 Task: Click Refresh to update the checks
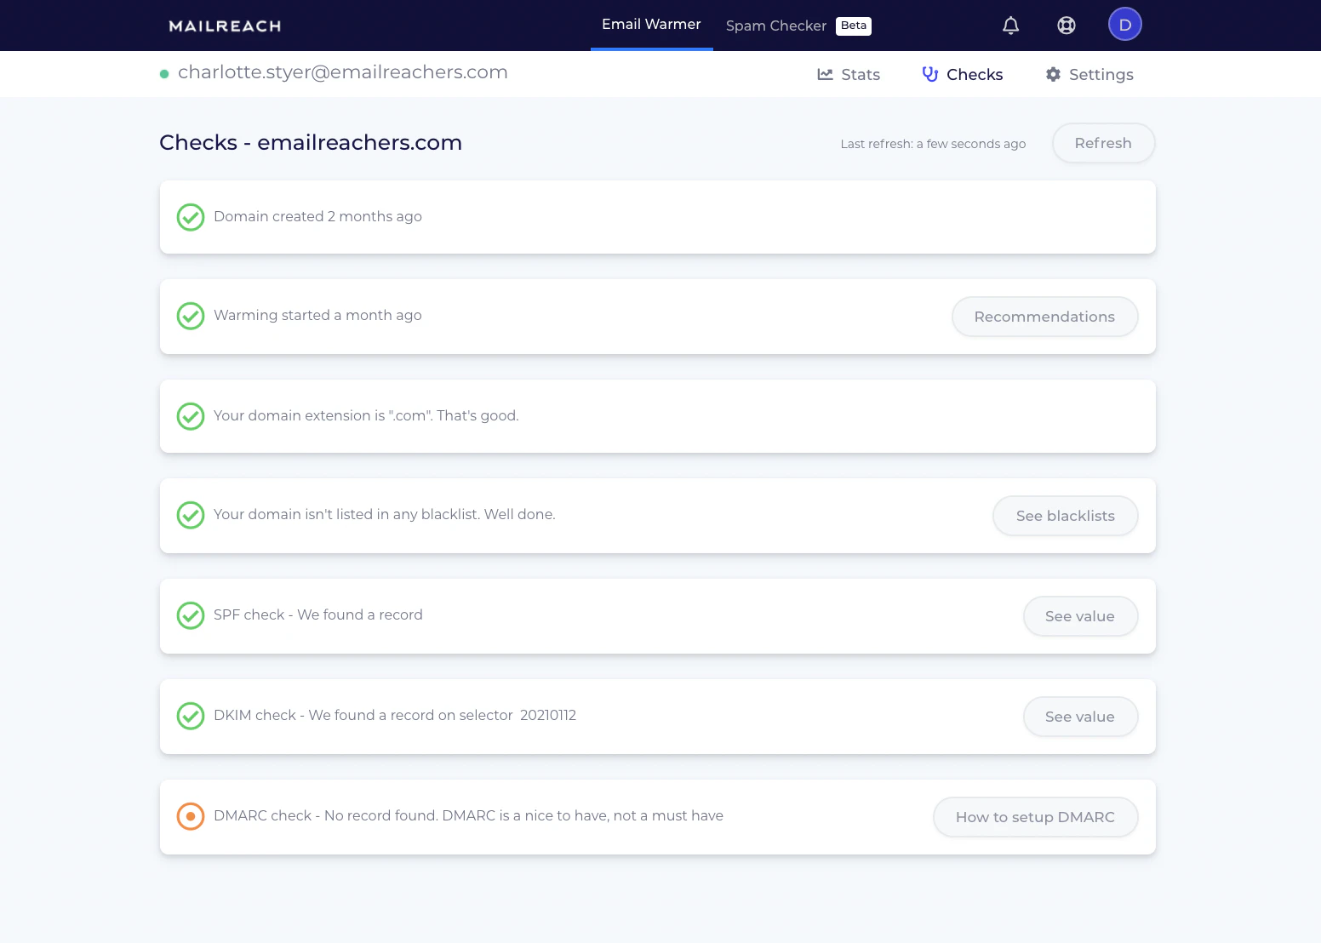(1103, 143)
